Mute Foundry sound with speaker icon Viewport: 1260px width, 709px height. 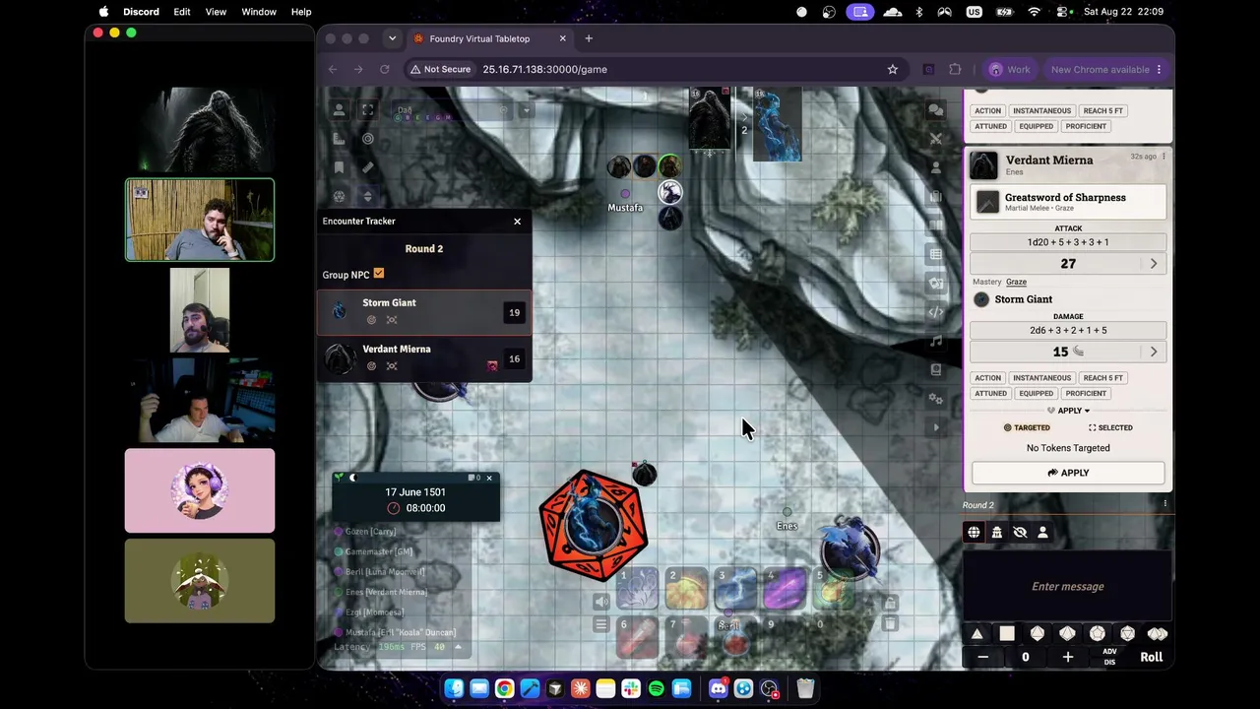tap(601, 602)
